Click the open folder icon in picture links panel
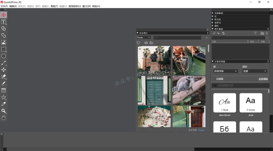 [x=218, y=33]
